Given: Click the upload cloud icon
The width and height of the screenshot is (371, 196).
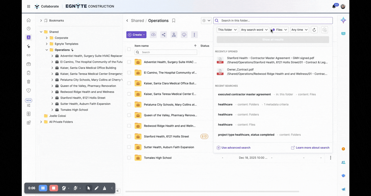Looking at the screenshot, I should pos(153,35).
